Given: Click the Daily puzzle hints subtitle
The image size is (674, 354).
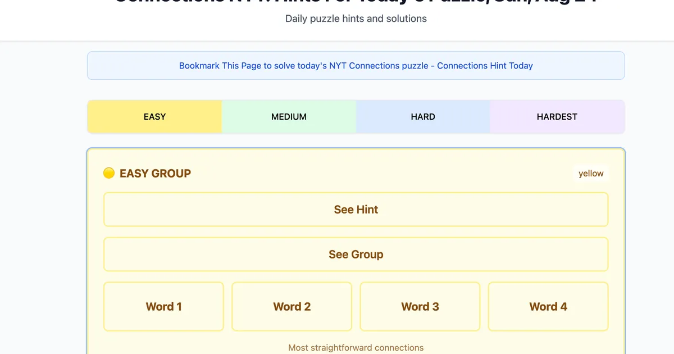Looking at the screenshot, I should tap(356, 19).
